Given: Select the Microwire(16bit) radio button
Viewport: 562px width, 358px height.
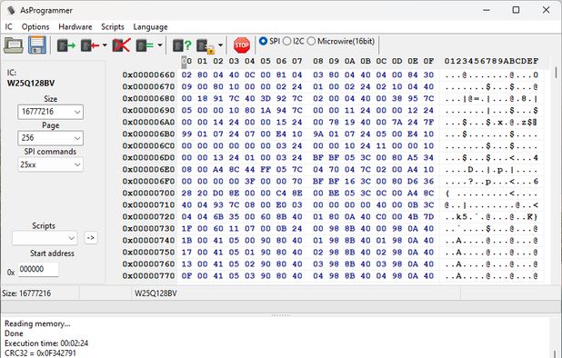Looking at the screenshot, I should (x=311, y=41).
